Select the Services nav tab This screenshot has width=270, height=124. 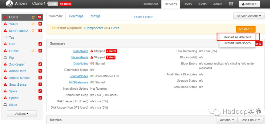coord(171,4)
